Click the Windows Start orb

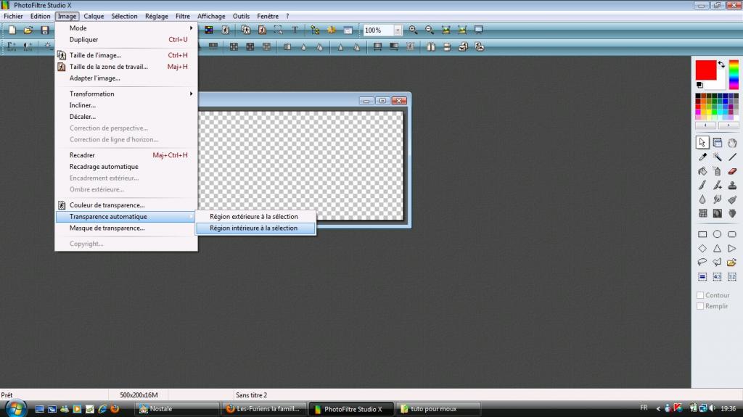coord(16,408)
